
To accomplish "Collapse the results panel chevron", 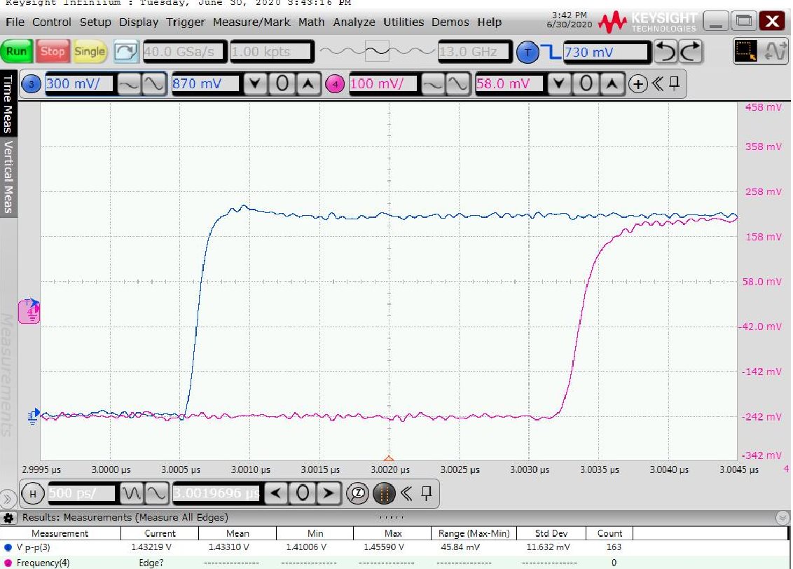I will click(x=782, y=517).
